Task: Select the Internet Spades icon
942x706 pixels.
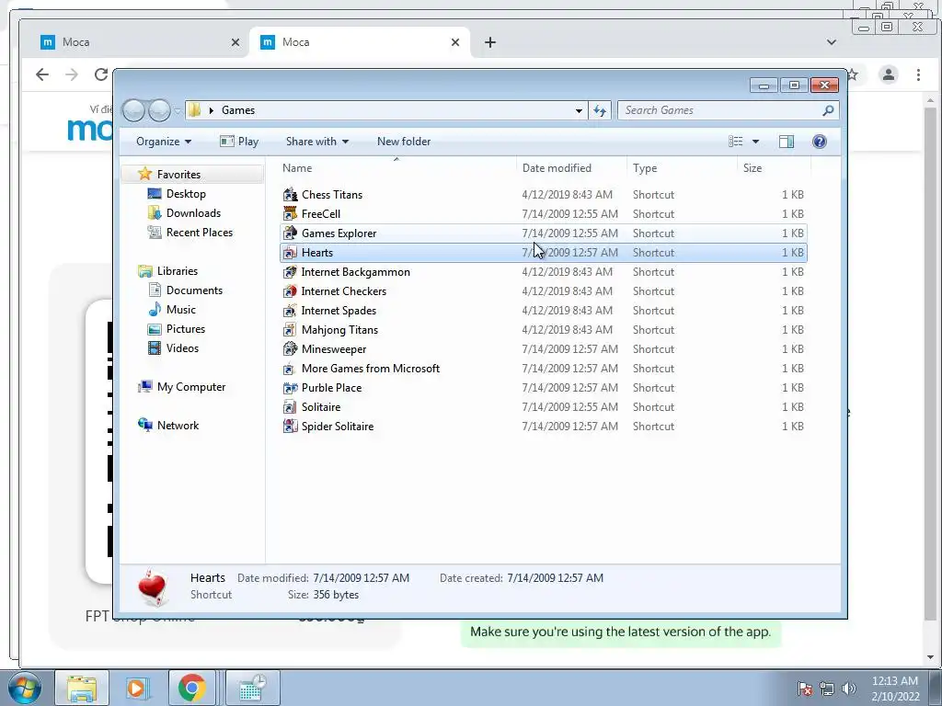Action: point(290,311)
